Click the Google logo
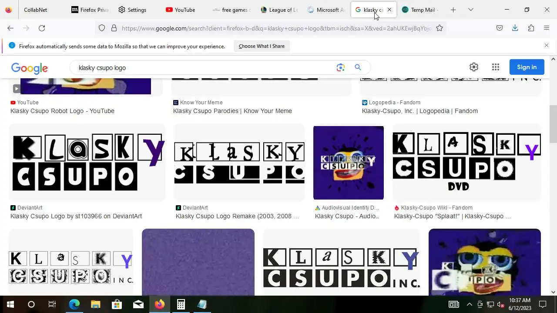This screenshot has height=313, width=557. coord(30,68)
